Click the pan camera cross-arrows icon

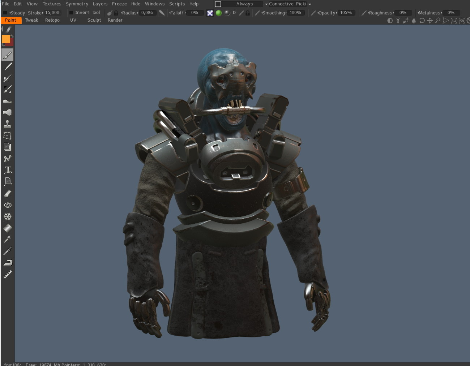[430, 21]
